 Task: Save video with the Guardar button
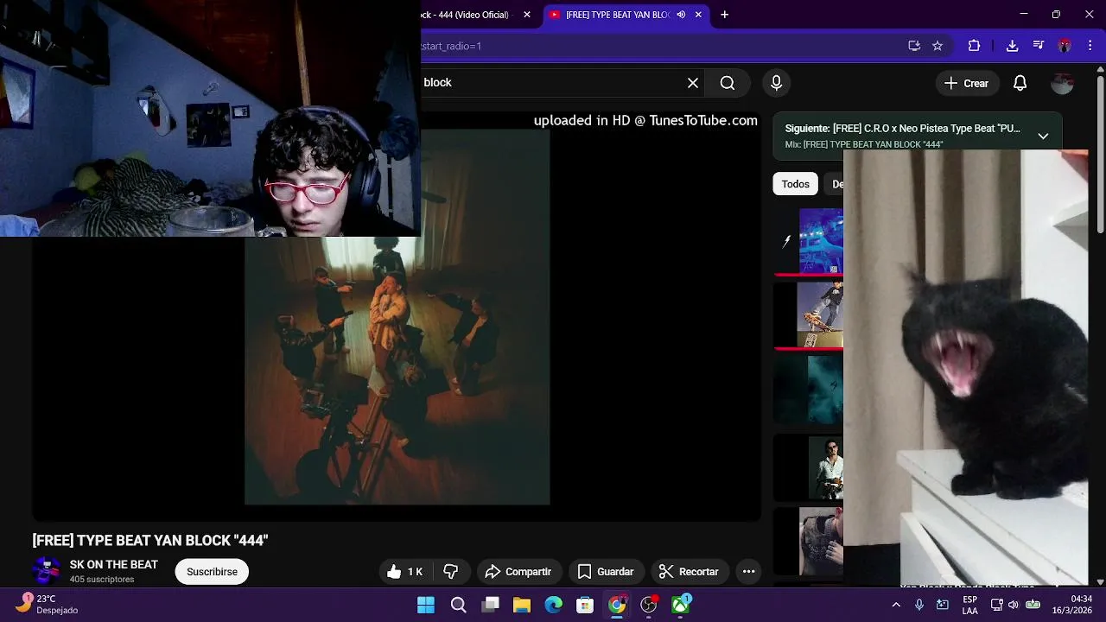pyautogui.click(x=606, y=572)
